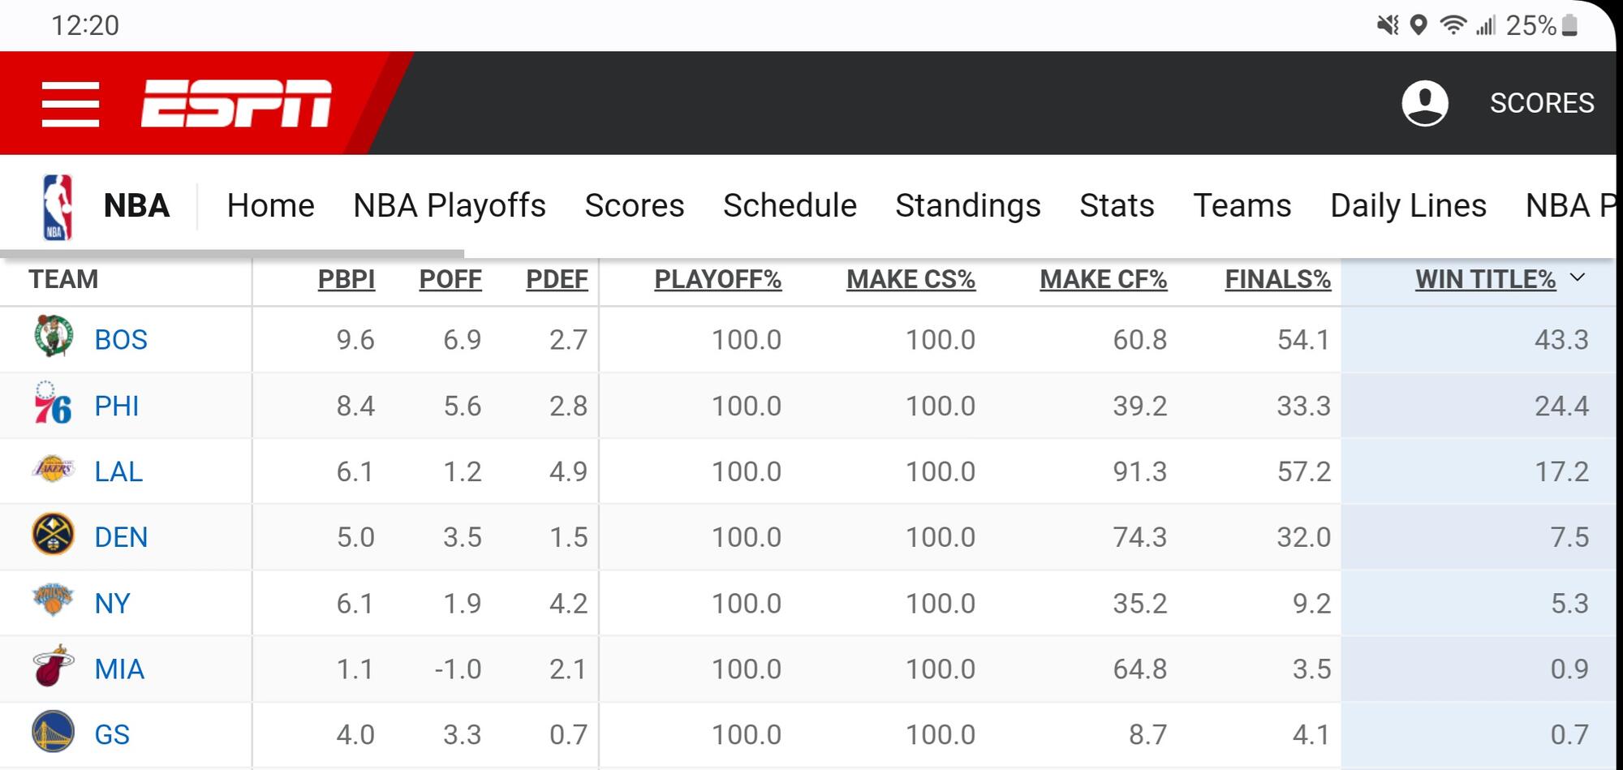The image size is (1623, 770).
Task: Open SCORES in the top bar
Action: (1542, 103)
